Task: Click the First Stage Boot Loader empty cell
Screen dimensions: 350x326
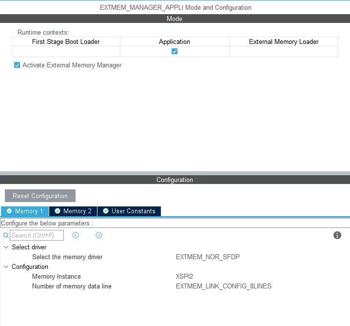Action: click(66, 51)
